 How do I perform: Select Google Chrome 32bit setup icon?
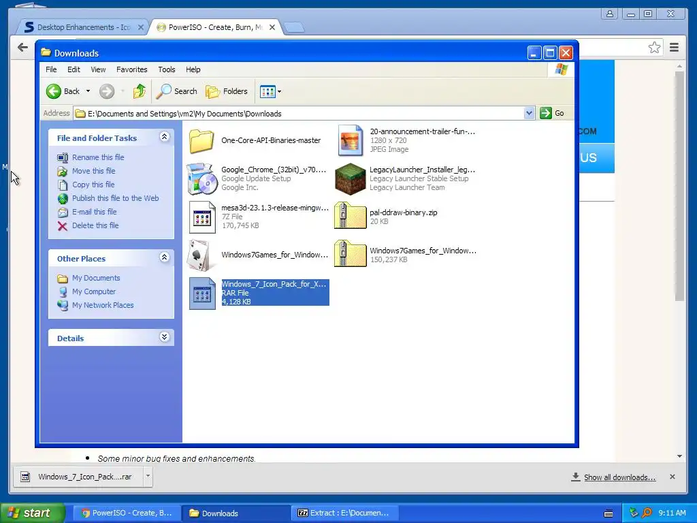click(x=201, y=179)
